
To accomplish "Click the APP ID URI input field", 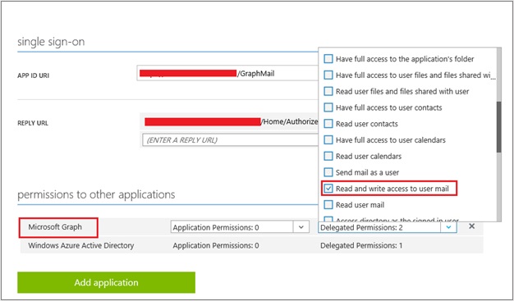I will (227, 73).
